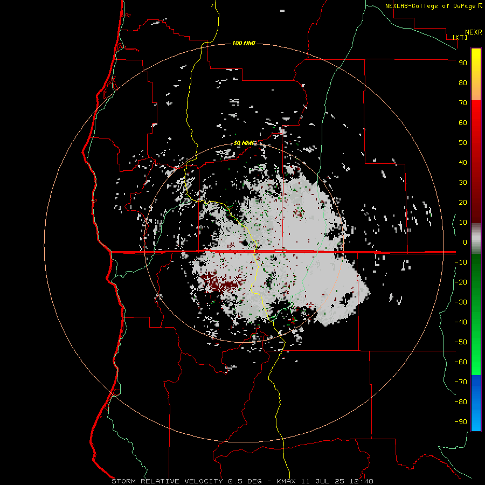Click the "-80" scale value

461,402
